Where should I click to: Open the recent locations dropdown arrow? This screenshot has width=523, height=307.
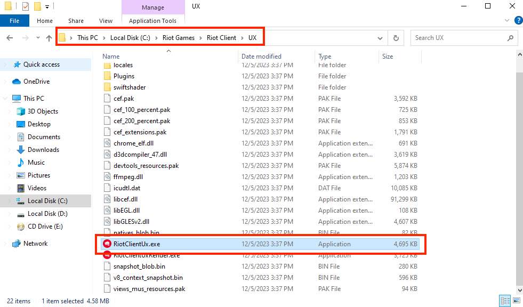click(38, 38)
